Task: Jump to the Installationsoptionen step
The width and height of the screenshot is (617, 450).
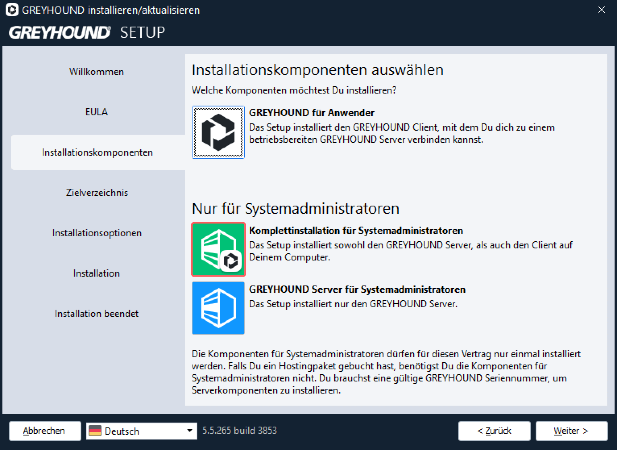Action: pyautogui.click(x=97, y=233)
